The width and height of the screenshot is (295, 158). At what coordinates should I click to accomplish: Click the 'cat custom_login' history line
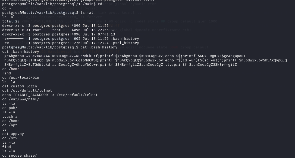pyautogui.click(x=19, y=86)
